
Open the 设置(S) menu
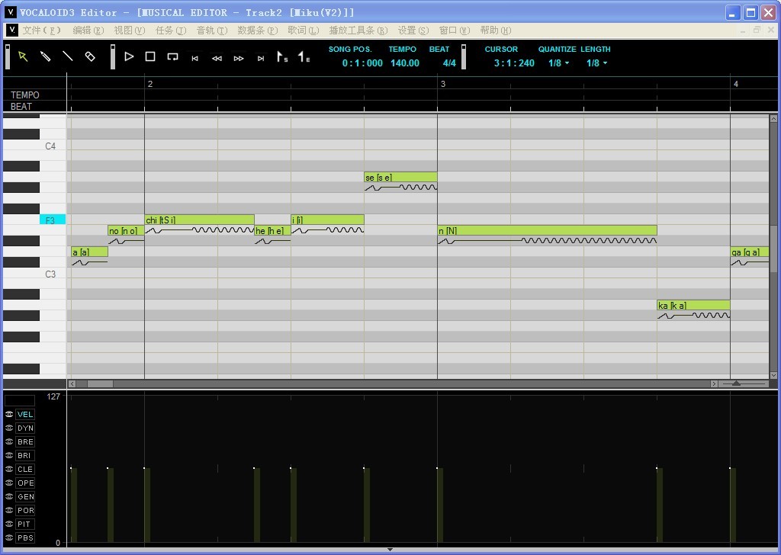[413, 30]
